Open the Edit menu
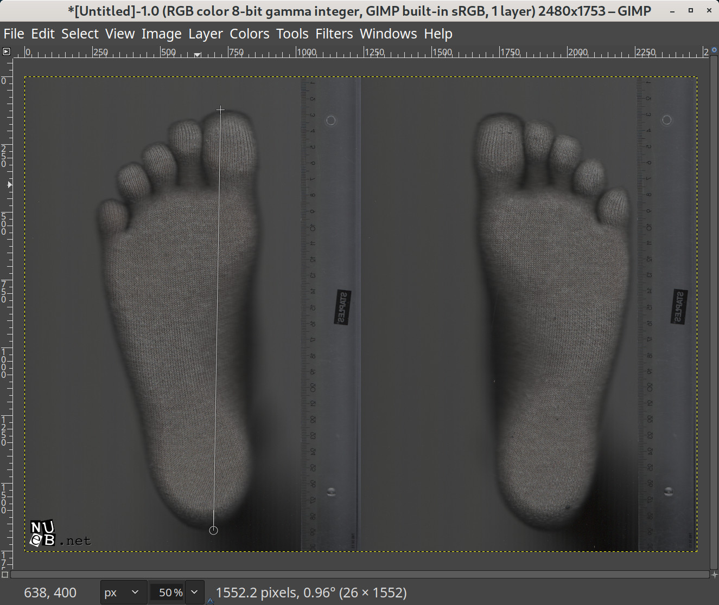 (42, 34)
